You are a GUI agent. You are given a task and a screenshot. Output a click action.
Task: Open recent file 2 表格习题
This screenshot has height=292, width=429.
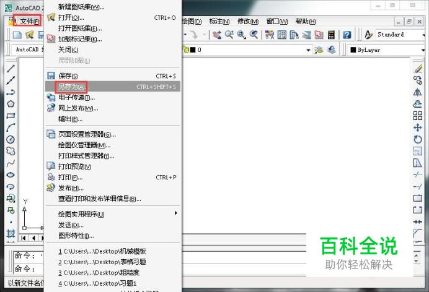coord(113,262)
